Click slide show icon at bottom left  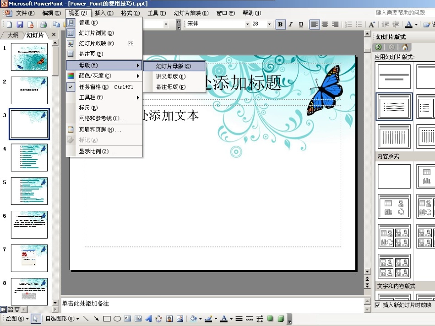click(x=17, y=310)
